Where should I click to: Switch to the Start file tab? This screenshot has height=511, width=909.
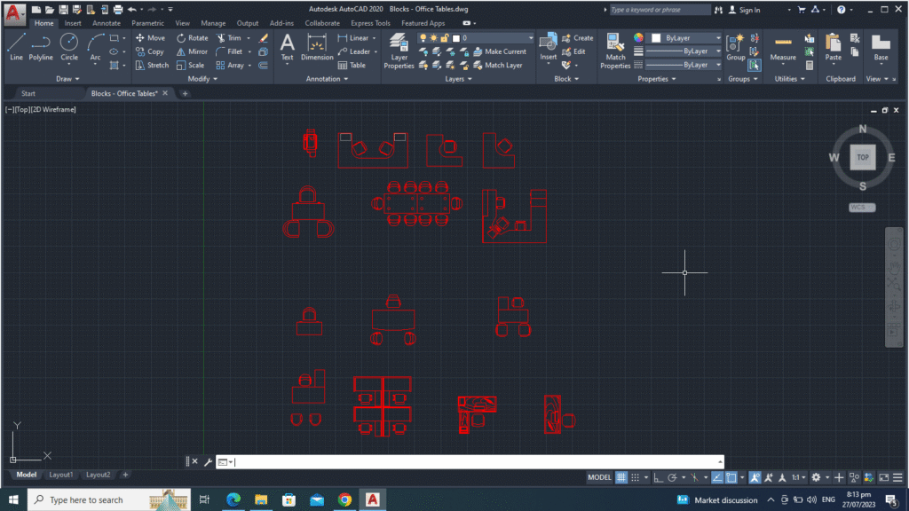coord(28,93)
